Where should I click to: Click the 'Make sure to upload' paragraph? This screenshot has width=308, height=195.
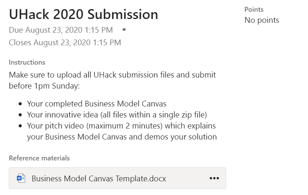(x=112, y=75)
